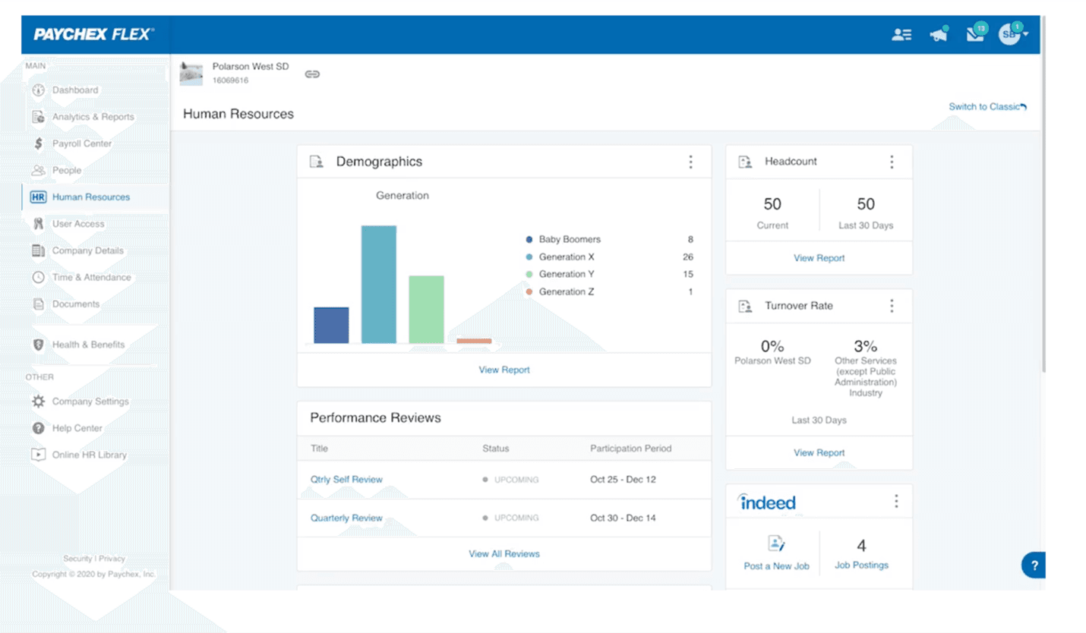Image resolution: width=1086 pixels, height=633 pixels.
Task: Click the Company Settings gear icon
Action: pyautogui.click(x=39, y=402)
